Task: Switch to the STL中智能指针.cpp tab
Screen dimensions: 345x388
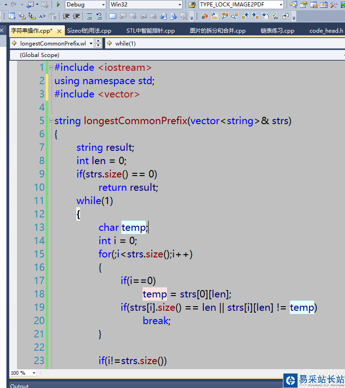Action: [x=150, y=31]
